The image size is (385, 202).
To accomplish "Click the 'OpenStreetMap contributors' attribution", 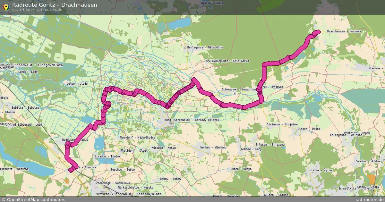I will point(33,199).
